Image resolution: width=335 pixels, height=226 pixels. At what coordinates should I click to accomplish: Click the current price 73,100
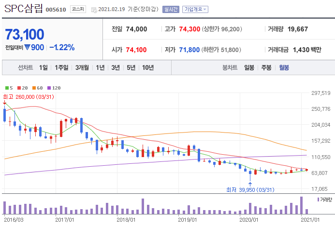25,35
